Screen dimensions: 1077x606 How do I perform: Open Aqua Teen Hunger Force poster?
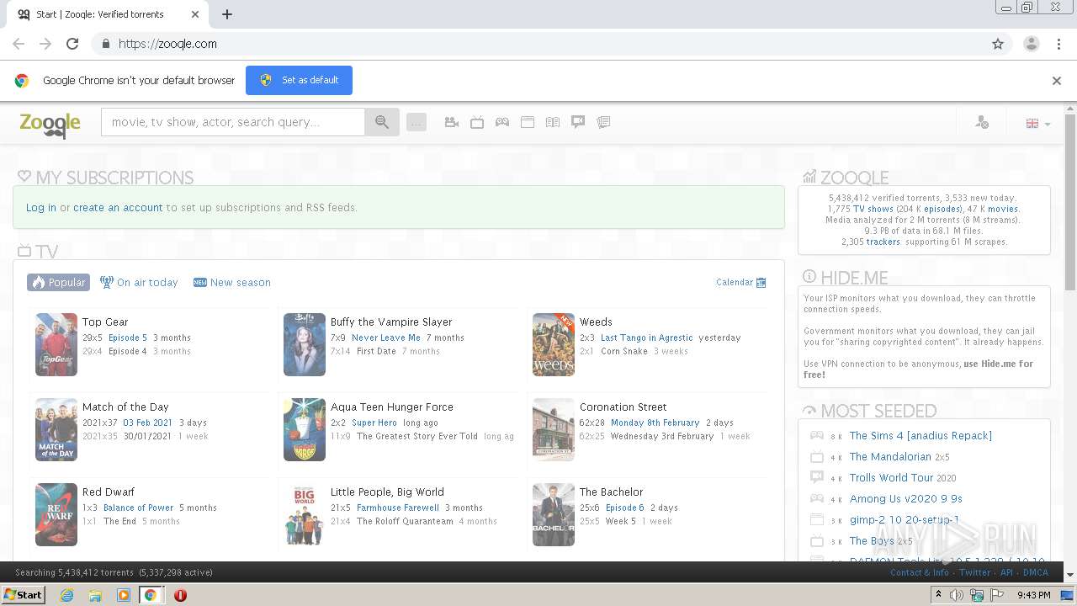pyautogui.click(x=305, y=429)
